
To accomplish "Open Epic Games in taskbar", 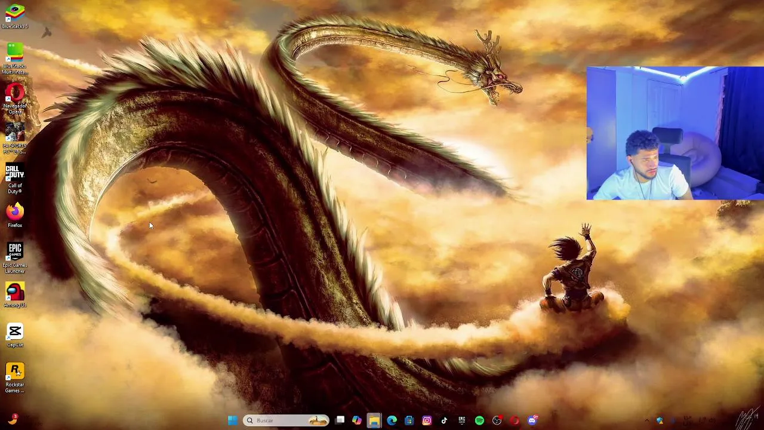I will coord(461,420).
